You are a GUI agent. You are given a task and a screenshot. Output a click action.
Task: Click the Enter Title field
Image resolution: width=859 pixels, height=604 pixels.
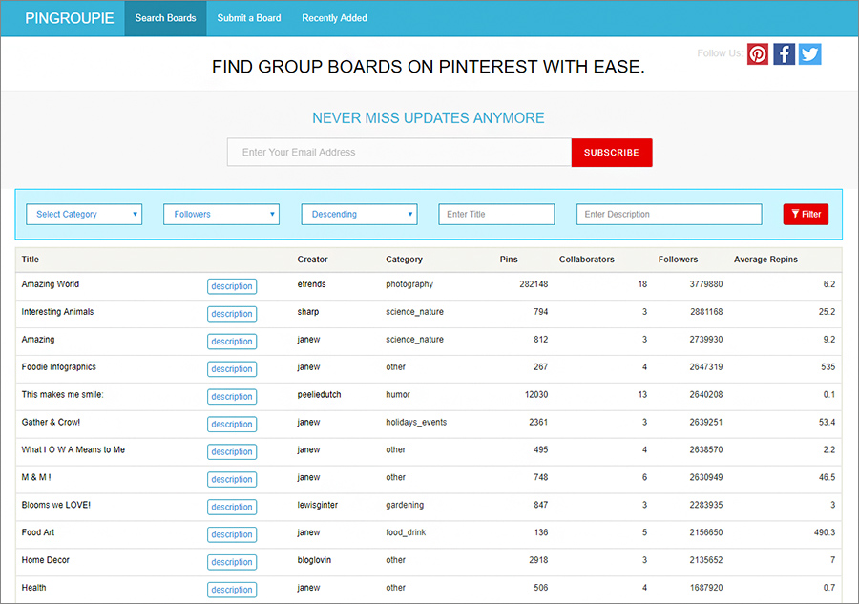pos(496,214)
